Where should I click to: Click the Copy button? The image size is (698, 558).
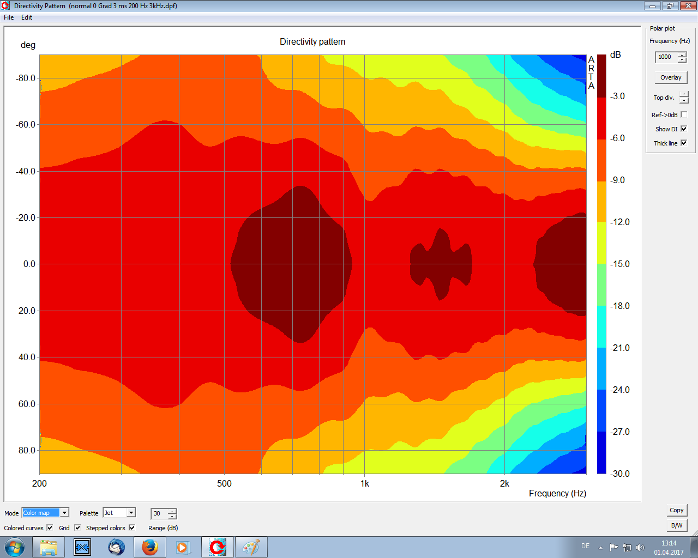click(x=676, y=510)
